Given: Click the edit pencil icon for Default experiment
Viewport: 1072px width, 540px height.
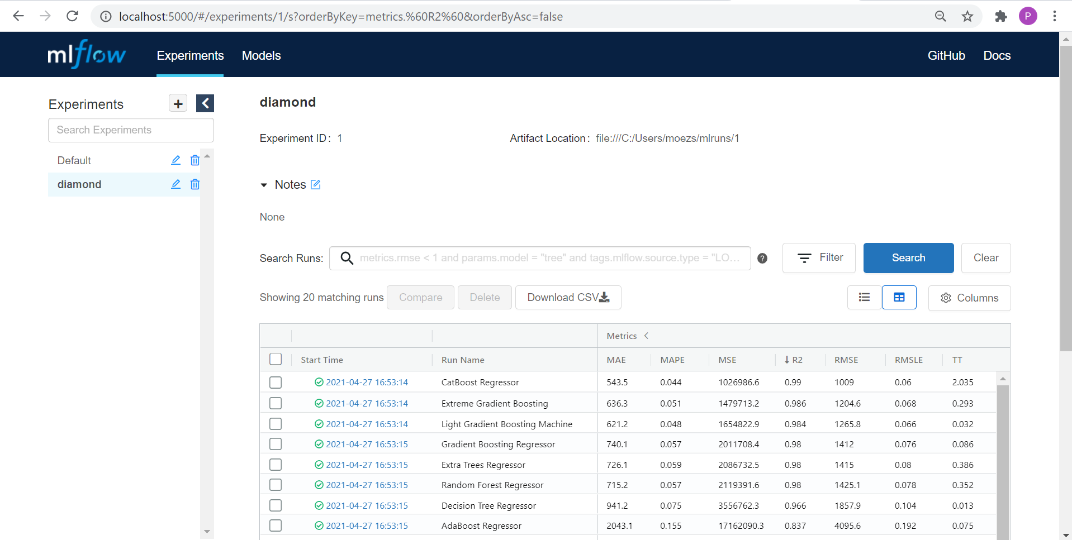Looking at the screenshot, I should [175, 160].
